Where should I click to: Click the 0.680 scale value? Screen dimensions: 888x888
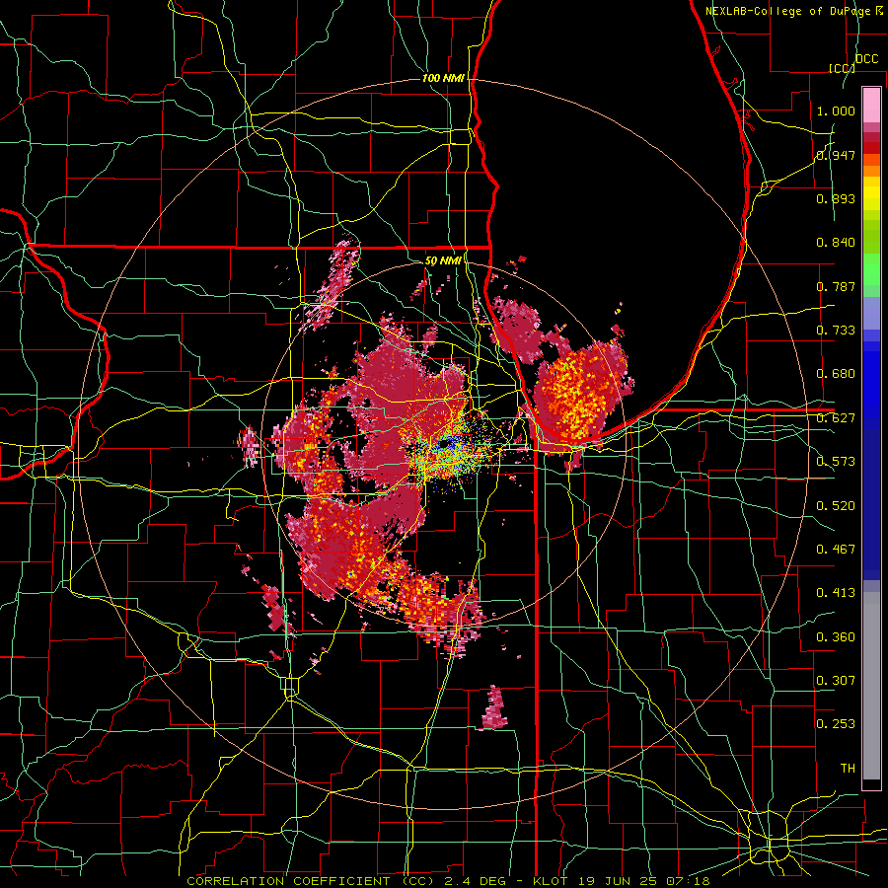tap(836, 374)
